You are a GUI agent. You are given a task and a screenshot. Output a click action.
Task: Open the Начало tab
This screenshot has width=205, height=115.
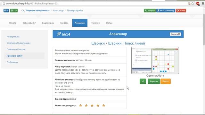pos(13,23)
